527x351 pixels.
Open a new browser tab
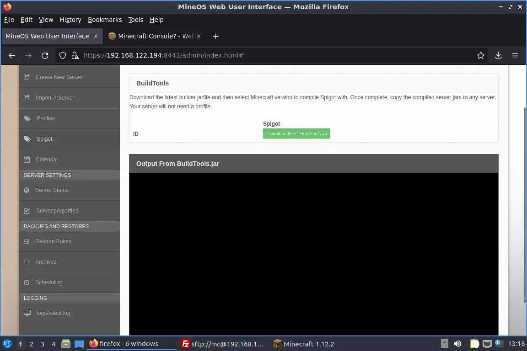[216, 36]
